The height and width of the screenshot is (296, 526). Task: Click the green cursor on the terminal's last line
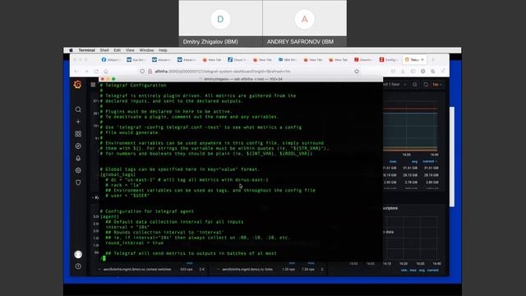104,258
